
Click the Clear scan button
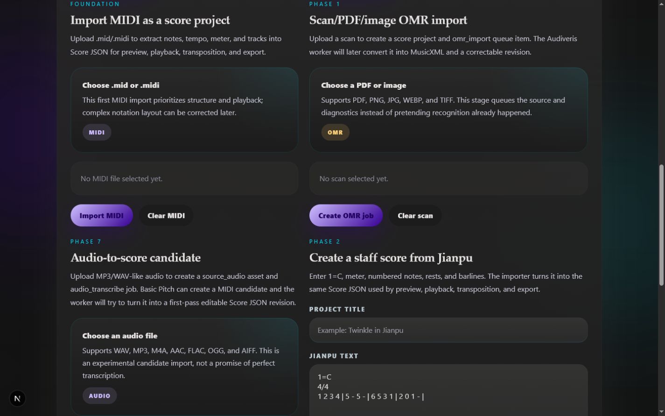pyautogui.click(x=415, y=216)
